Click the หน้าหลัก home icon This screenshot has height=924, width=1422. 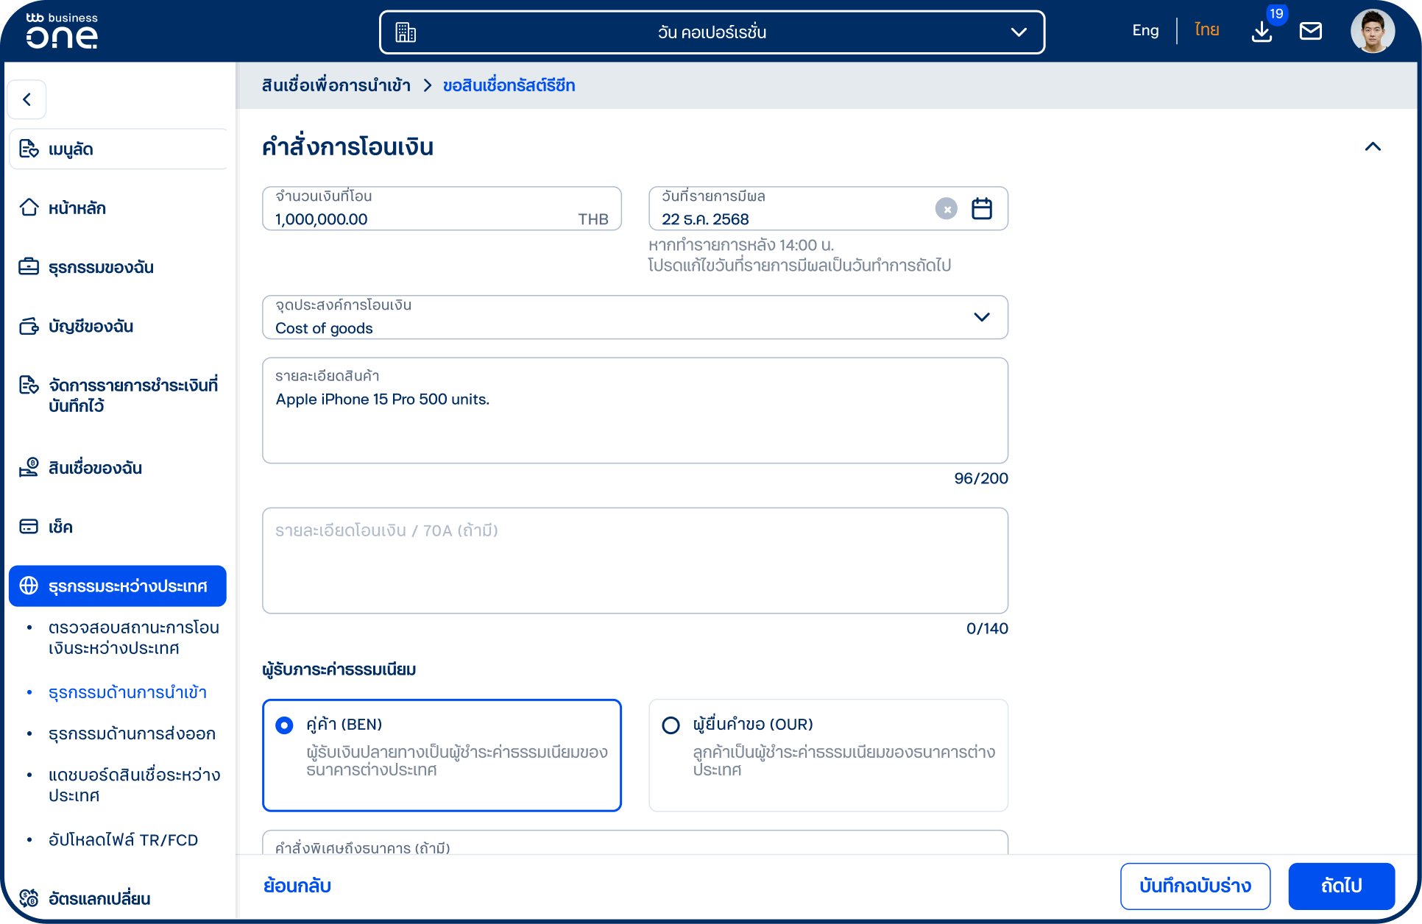pos(29,207)
